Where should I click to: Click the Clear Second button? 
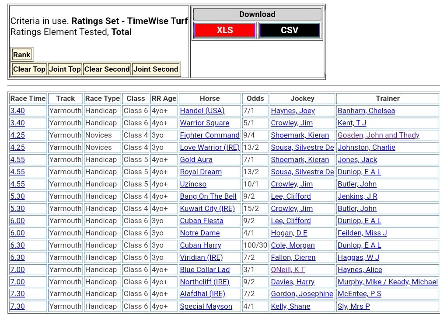pos(107,69)
